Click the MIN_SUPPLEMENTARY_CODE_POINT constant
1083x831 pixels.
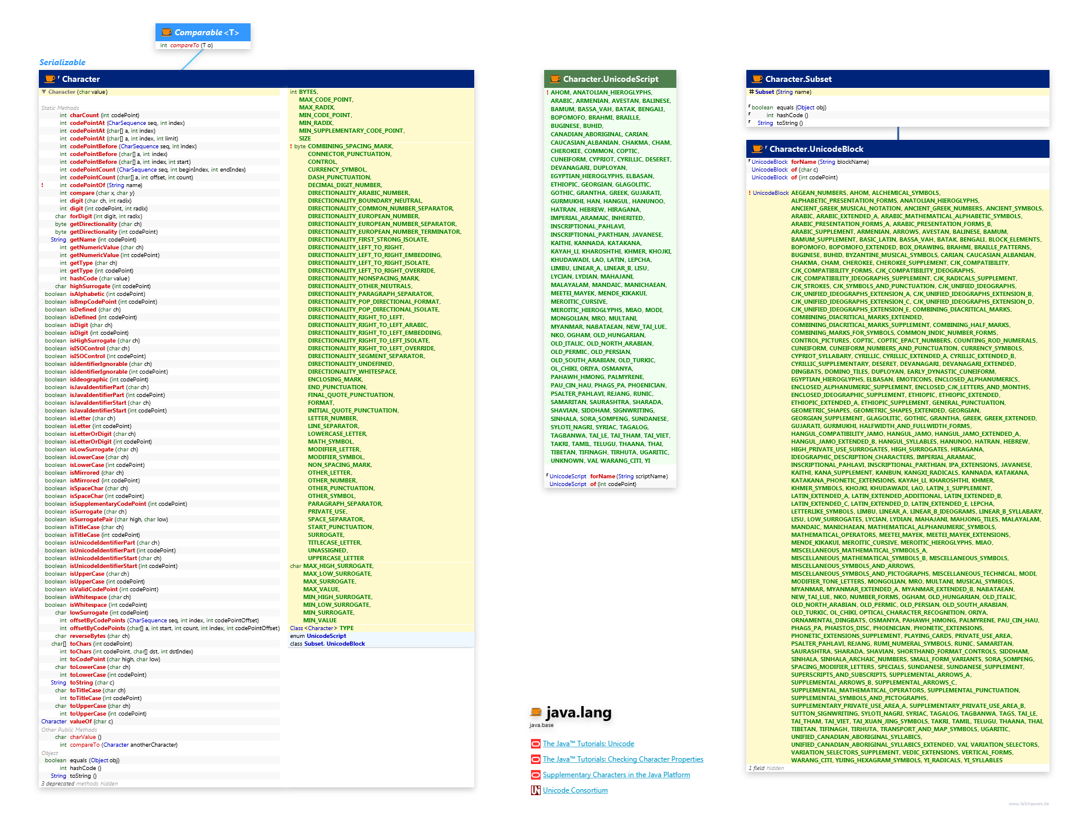(x=352, y=131)
